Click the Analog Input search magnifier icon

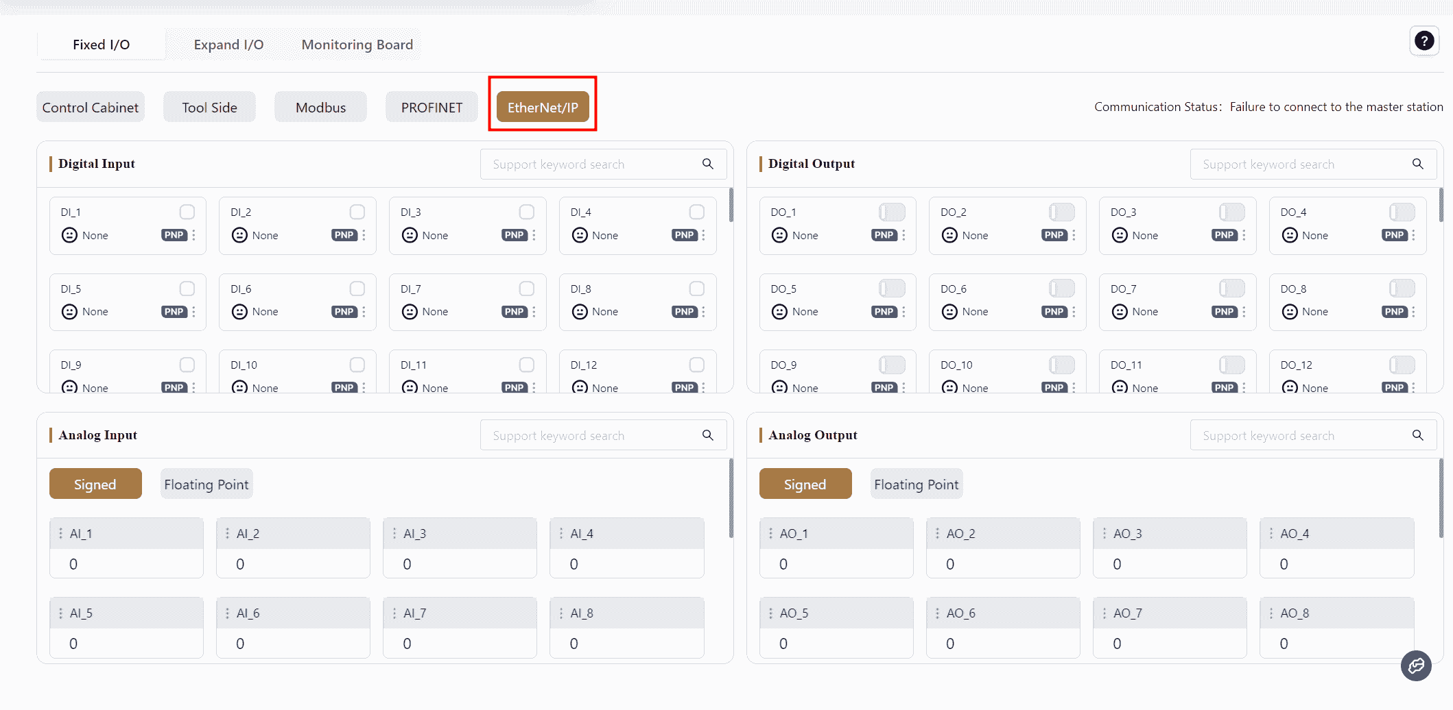[x=708, y=436]
